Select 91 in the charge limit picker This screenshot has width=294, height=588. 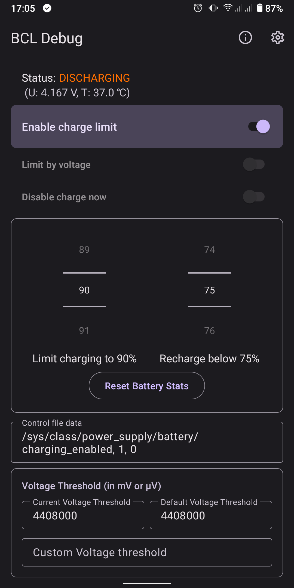(x=84, y=331)
